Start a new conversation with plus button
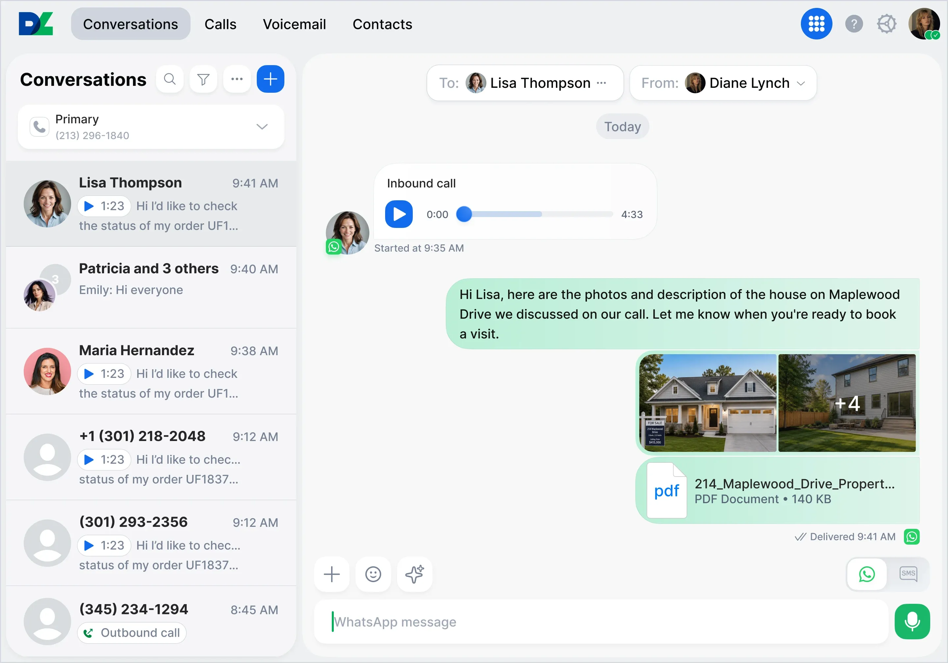 (x=271, y=79)
